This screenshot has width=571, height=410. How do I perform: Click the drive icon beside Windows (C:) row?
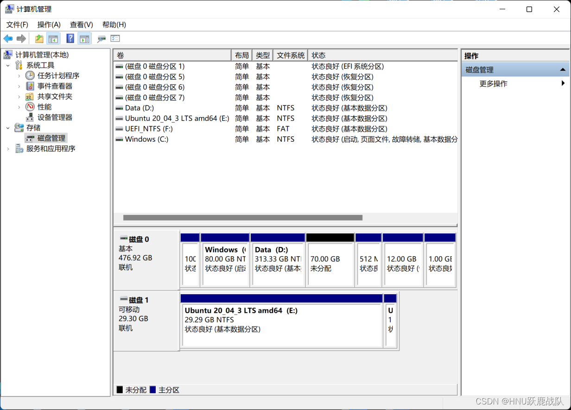point(120,139)
